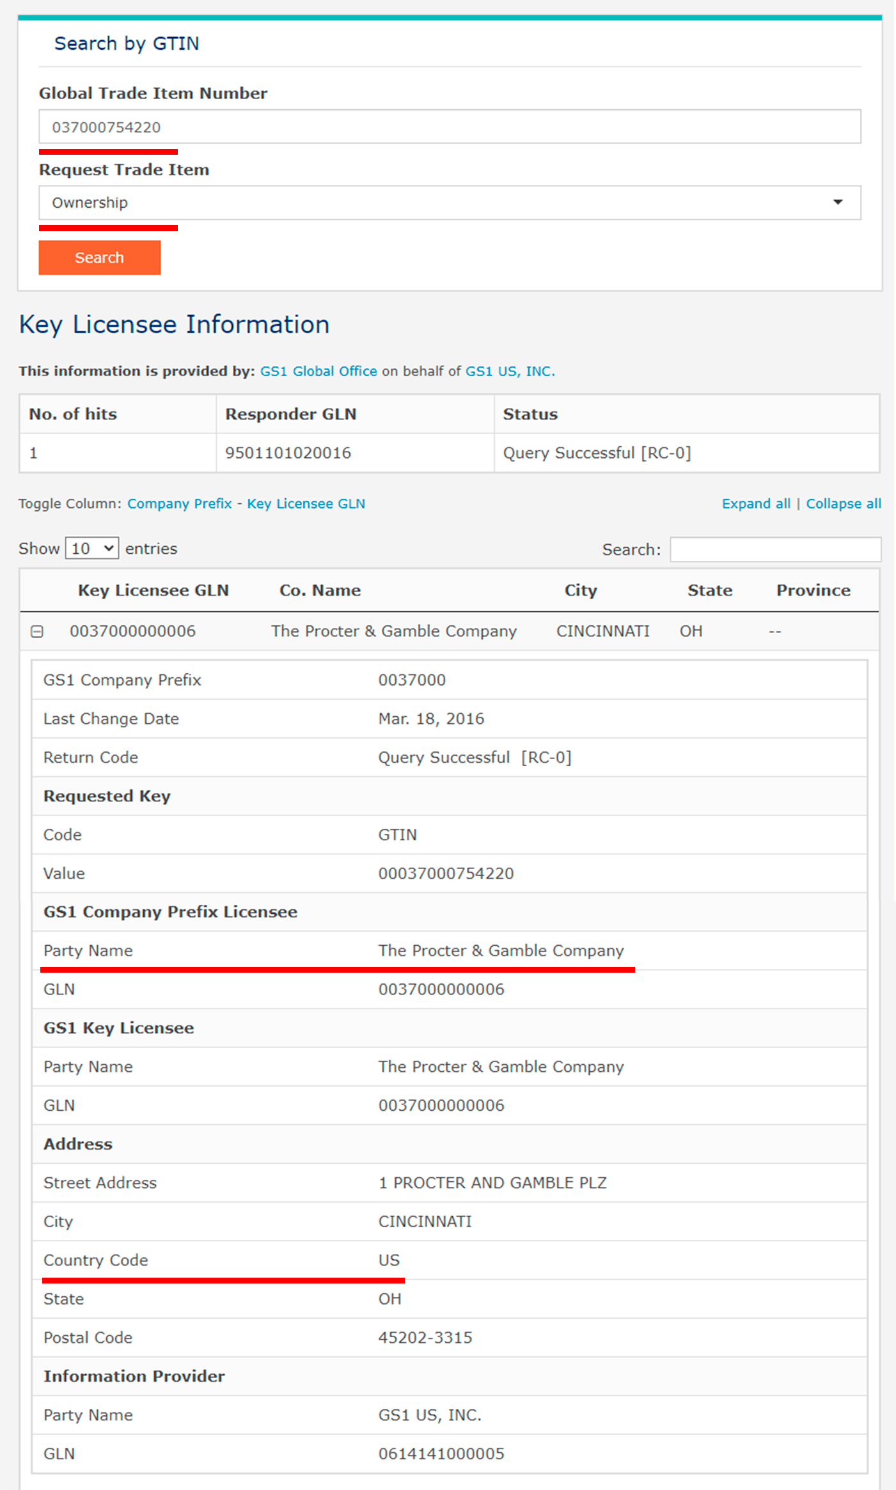The image size is (896, 1490).
Task: Select Country Code value US
Action: click(x=389, y=1260)
